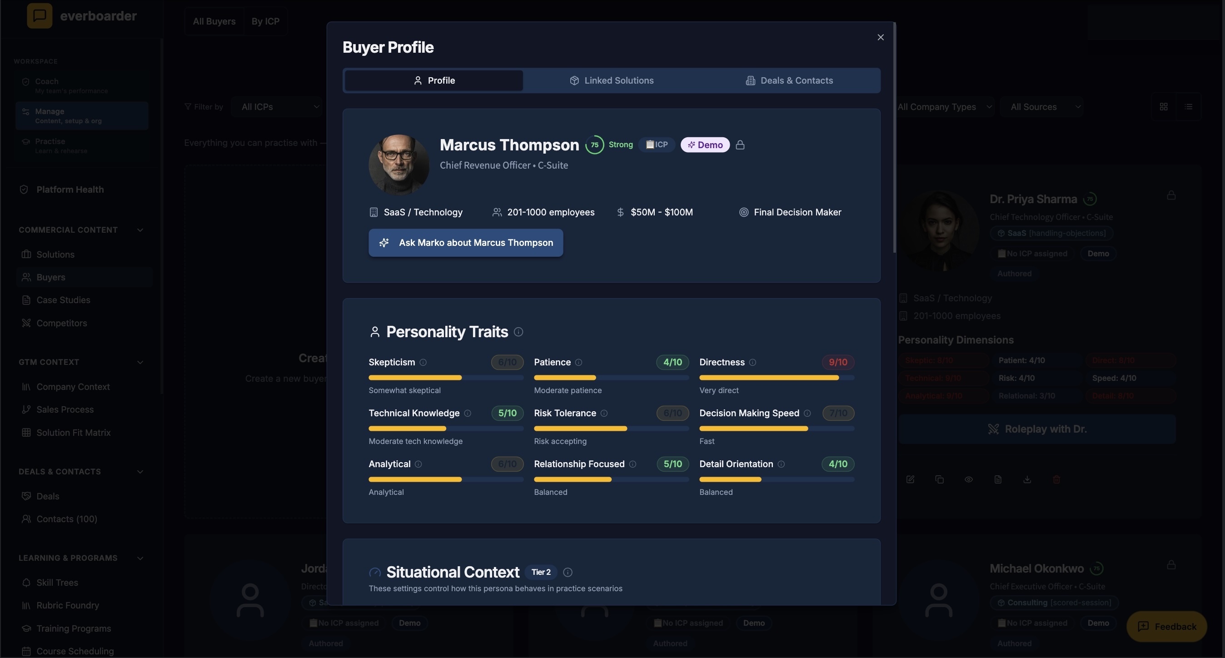The width and height of the screenshot is (1225, 658).
Task: Click the 75 score ring by Marcus Thompson
Action: pyautogui.click(x=594, y=145)
